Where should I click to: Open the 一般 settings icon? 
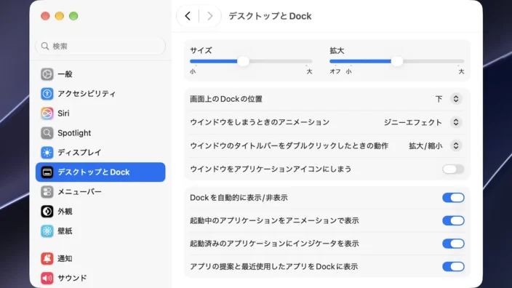(x=47, y=74)
